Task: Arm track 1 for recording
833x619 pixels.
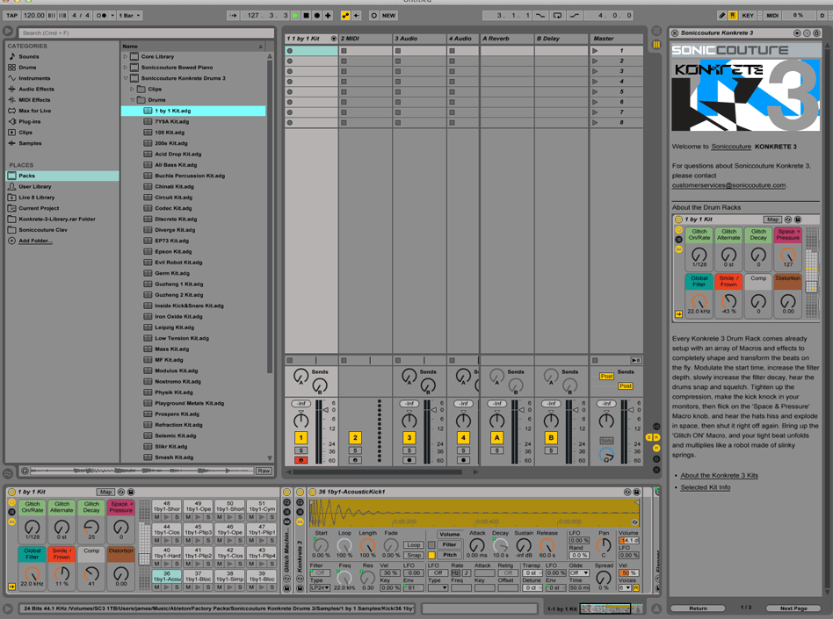Action: 301,460
